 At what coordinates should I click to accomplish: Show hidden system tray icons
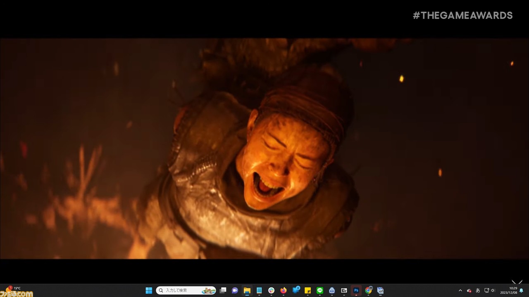460,290
